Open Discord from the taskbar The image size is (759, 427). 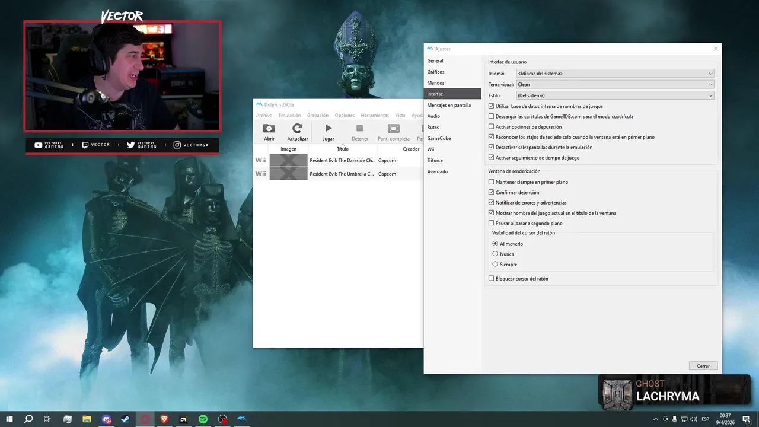coord(106,419)
